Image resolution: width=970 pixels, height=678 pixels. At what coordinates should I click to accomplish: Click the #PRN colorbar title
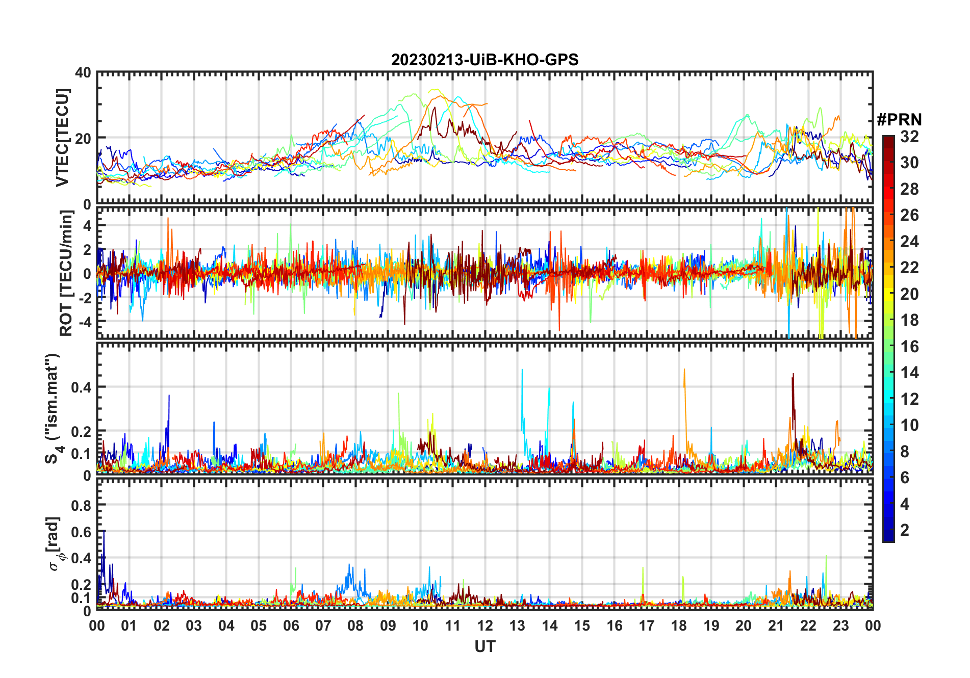point(899,120)
